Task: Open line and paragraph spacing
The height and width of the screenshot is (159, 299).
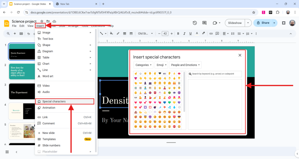Action: point(233,34)
